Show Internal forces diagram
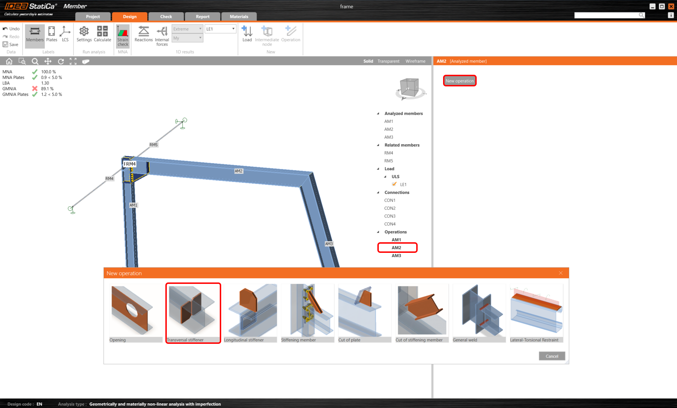The width and height of the screenshot is (677, 408). coord(162,36)
